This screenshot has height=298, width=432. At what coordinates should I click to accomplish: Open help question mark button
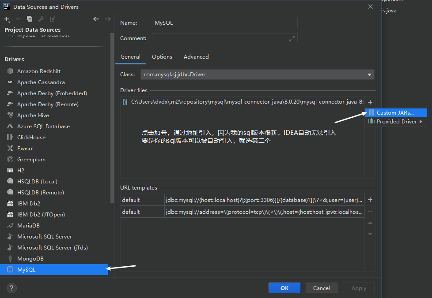[11, 288]
